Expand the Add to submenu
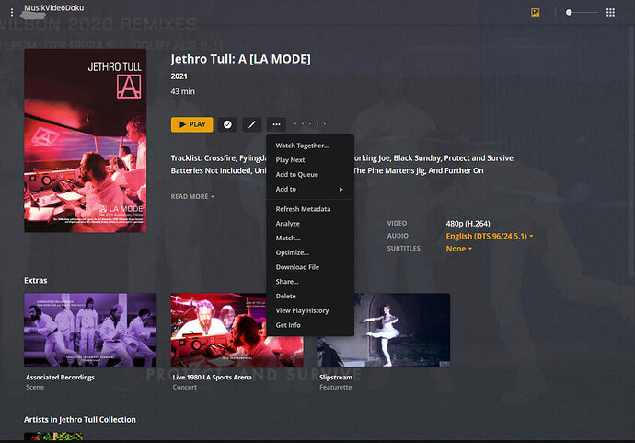The image size is (635, 443). 310,190
